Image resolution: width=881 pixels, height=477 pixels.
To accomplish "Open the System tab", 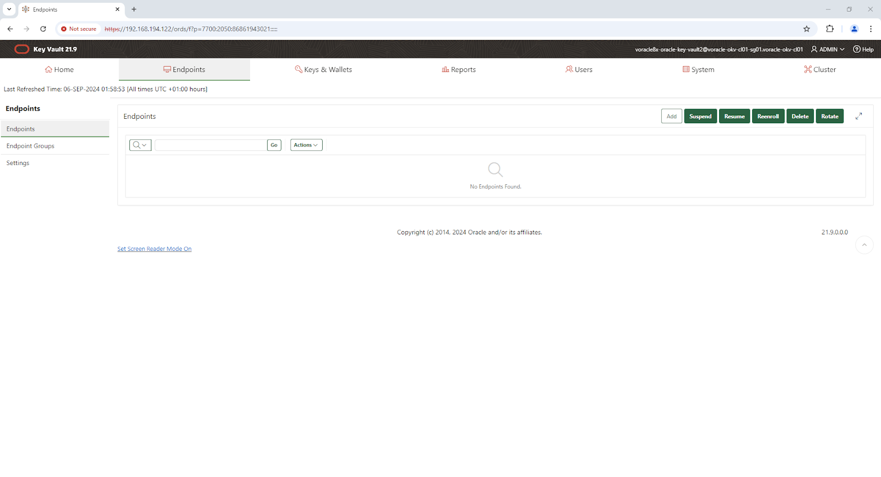I will [698, 69].
